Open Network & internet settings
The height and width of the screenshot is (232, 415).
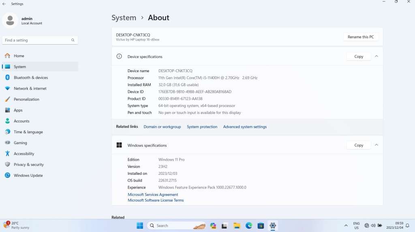click(x=30, y=88)
